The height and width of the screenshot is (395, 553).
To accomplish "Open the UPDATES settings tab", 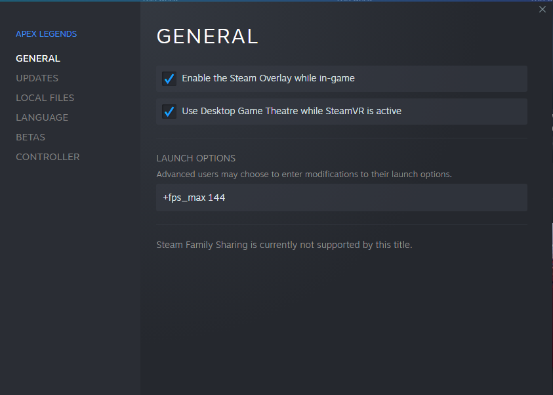I will pos(37,78).
